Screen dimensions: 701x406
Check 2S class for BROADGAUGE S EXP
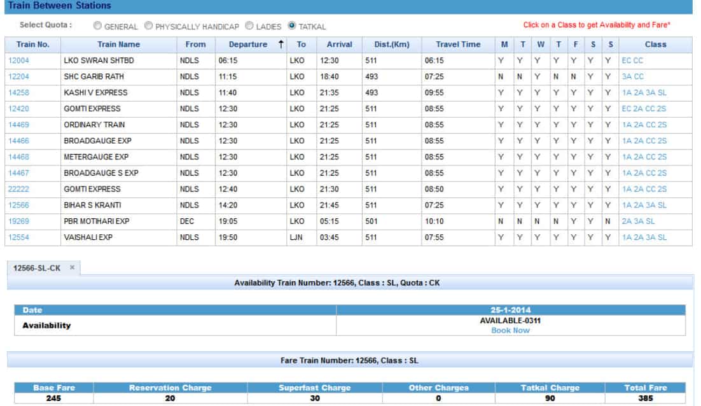662,173
